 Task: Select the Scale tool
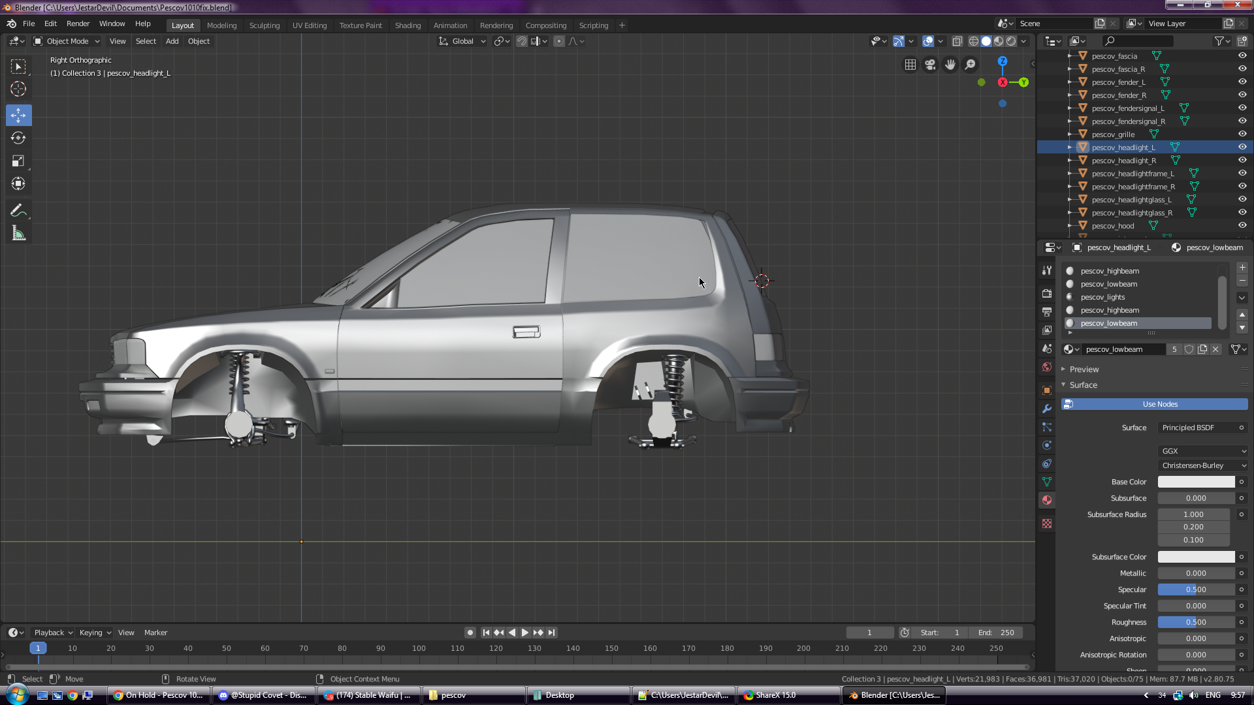tap(18, 161)
